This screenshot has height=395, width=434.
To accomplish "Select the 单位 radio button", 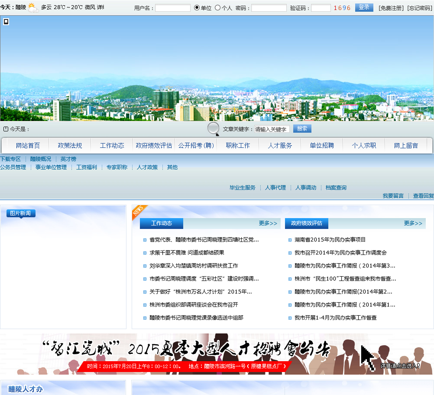I will pyautogui.click(x=197, y=7).
